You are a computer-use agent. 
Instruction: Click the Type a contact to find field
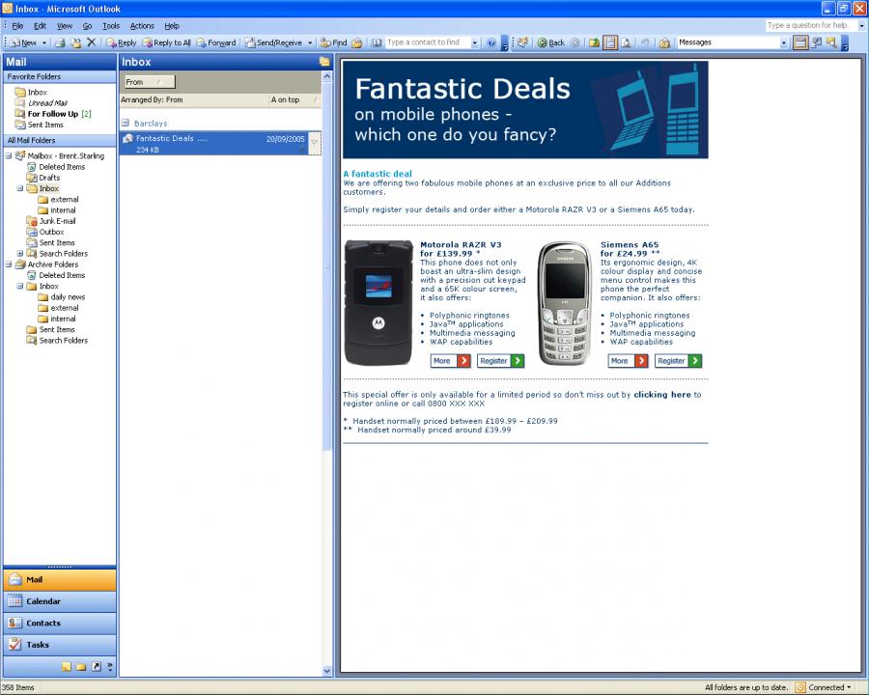click(428, 42)
